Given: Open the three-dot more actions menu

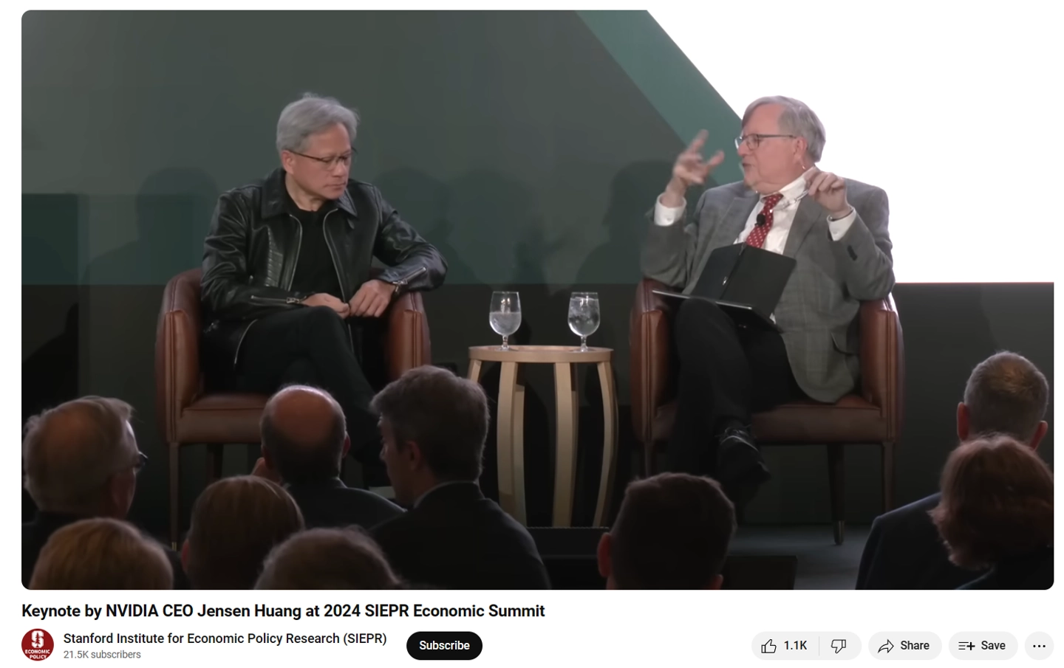Looking at the screenshot, I should [x=1039, y=646].
